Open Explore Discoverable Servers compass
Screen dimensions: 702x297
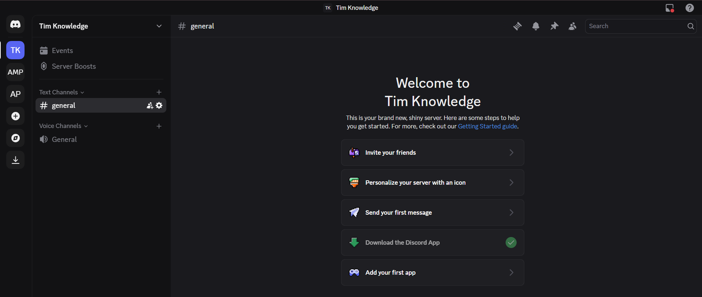[15, 138]
